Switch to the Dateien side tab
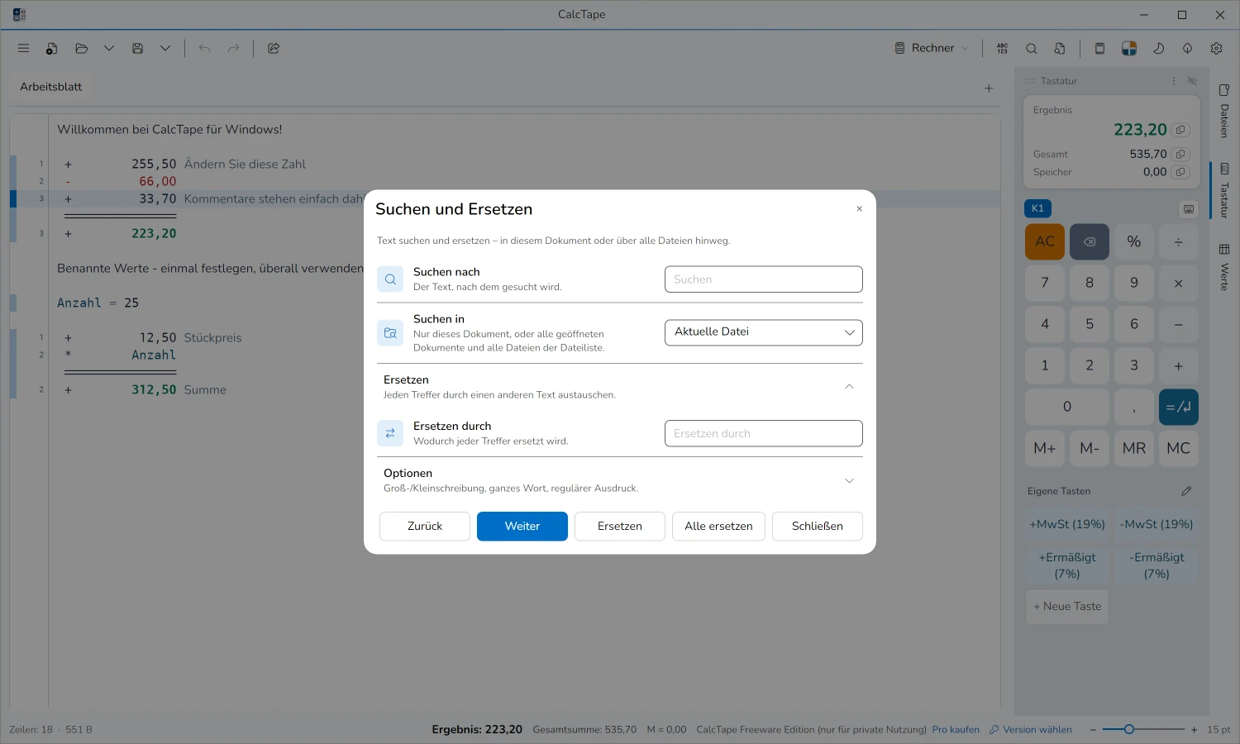This screenshot has width=1240, height=744. 1224,110
